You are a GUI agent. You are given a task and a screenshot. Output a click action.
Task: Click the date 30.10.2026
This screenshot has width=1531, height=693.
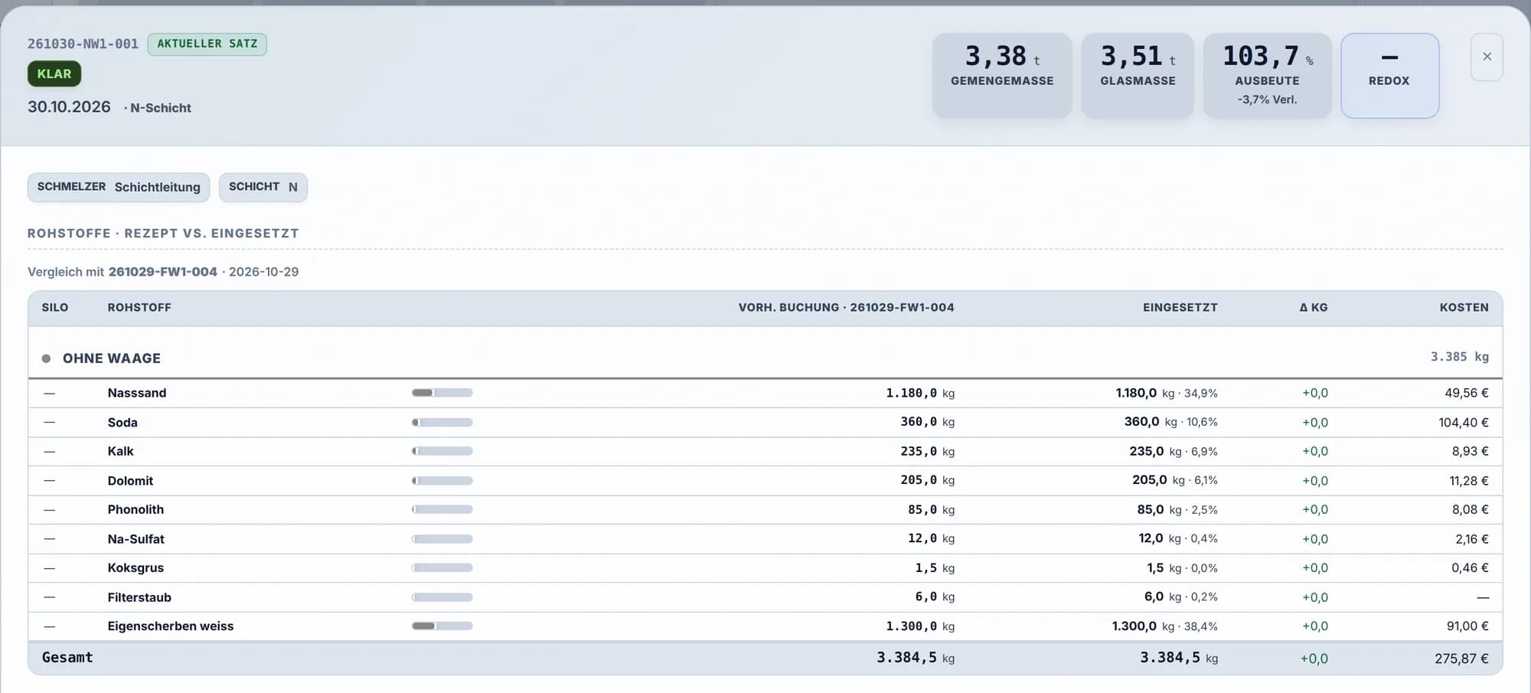[69, 106]
